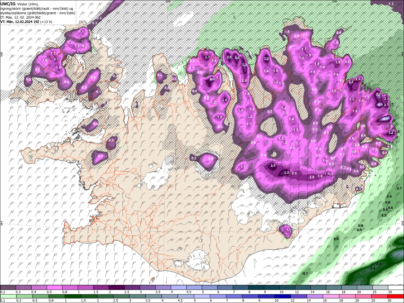The height and width of the screenshot is (303, 404).
Task: Click the violet 12–14 swatch, bottom legend row
Action: point(299,296)
